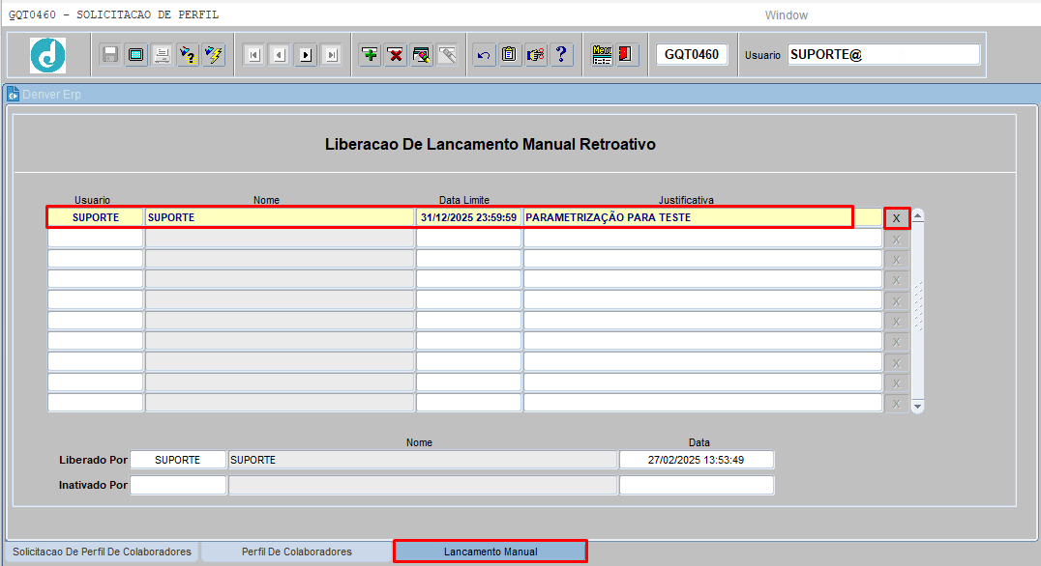Screen dimensions: 1041x566
Task: Switch to the Perfil De Colaboradores tab
Action: click(x=297, y=552)
